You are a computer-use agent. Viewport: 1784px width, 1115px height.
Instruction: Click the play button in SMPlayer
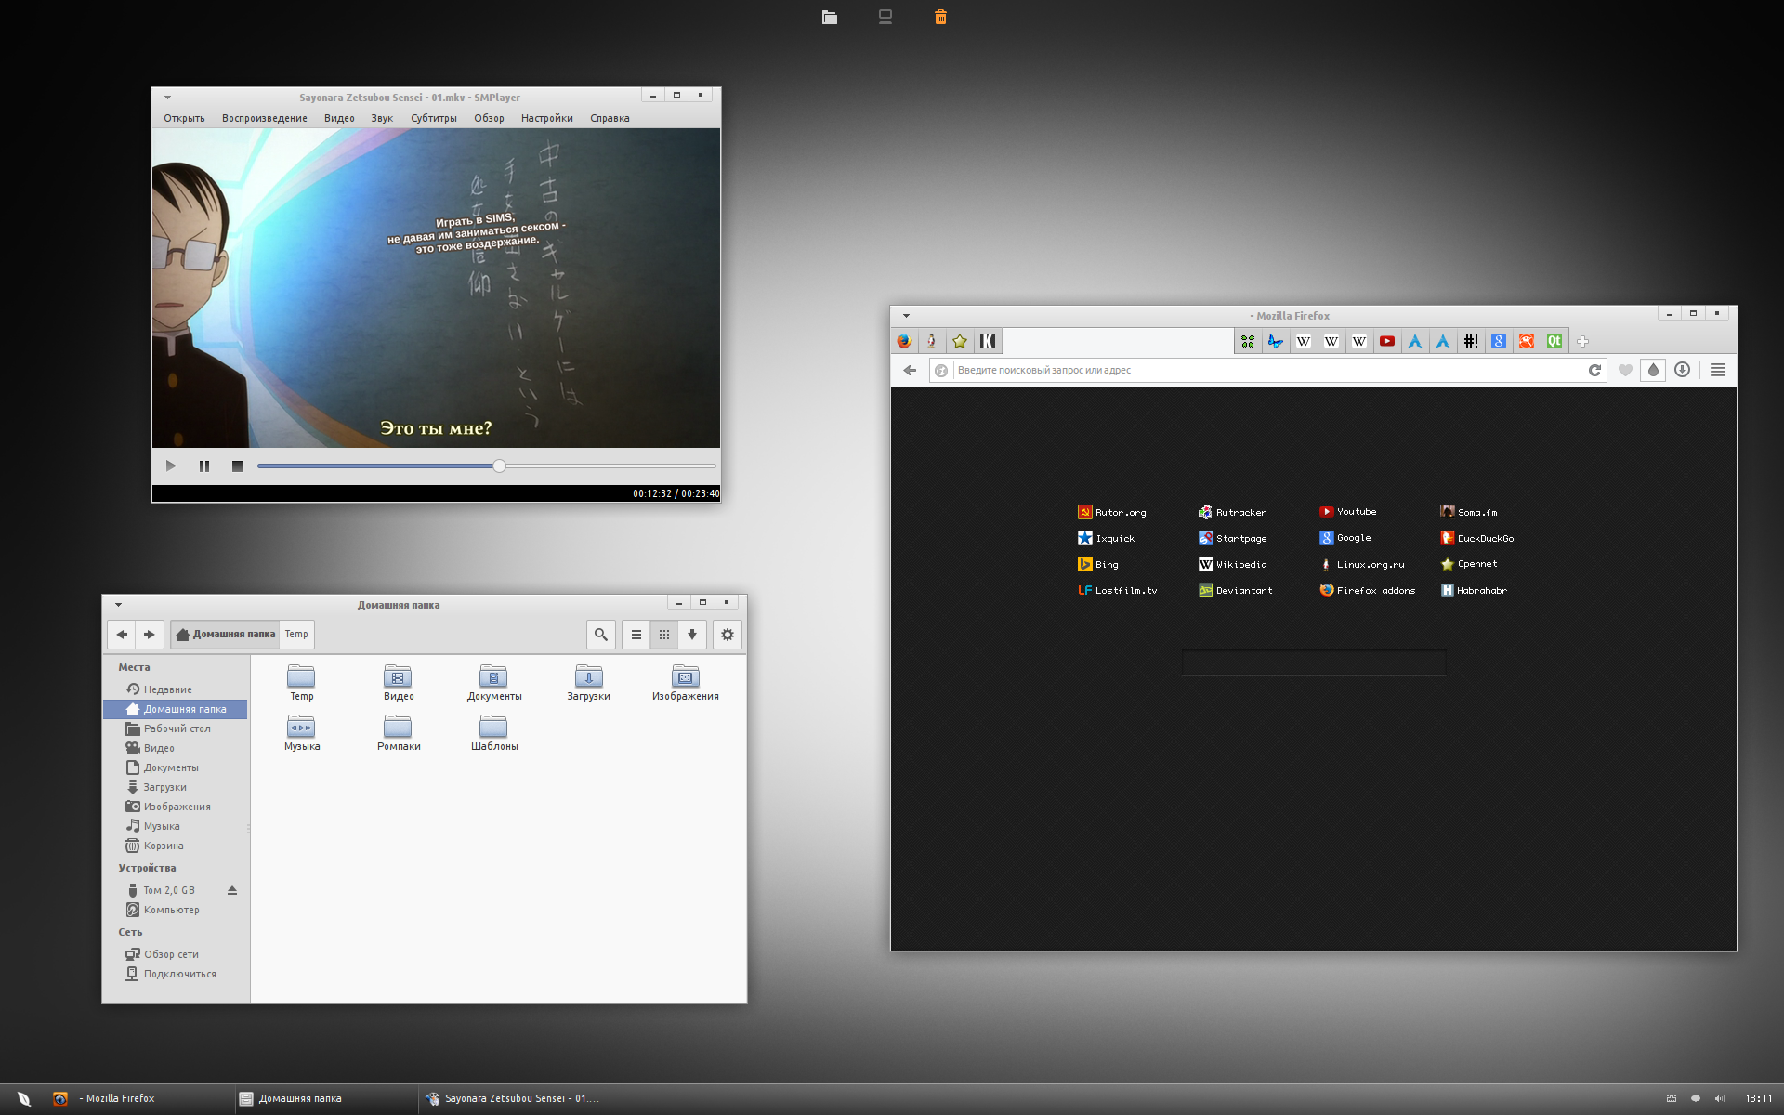[171, 466]
